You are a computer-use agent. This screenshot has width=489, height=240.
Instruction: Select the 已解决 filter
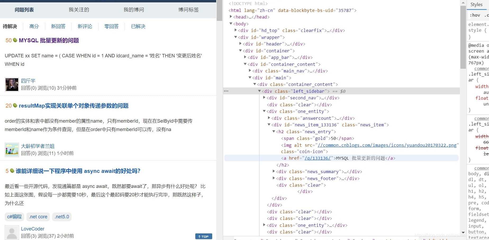pyautogui.click(x=138, y=26)
